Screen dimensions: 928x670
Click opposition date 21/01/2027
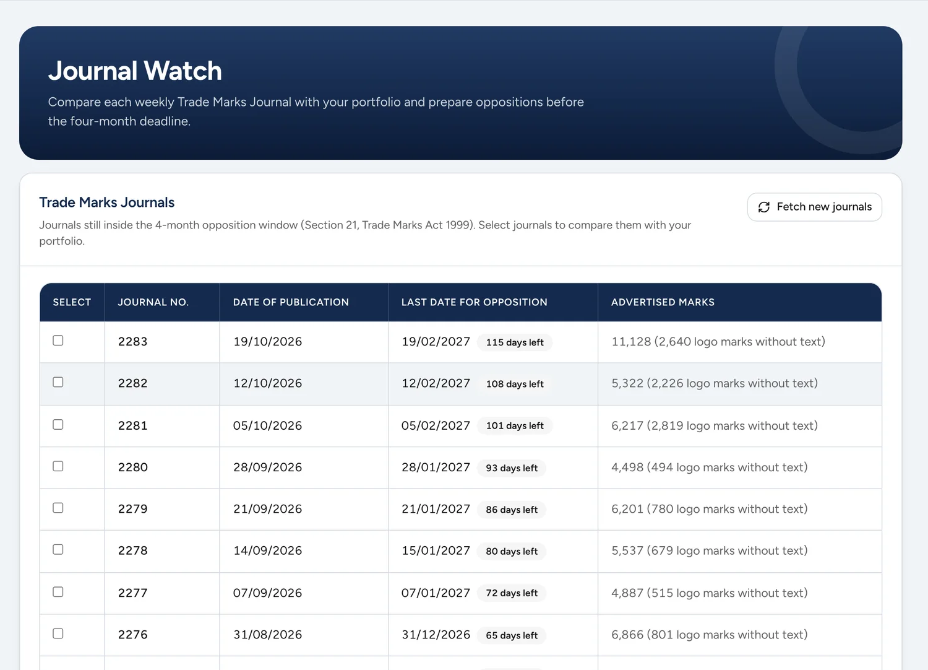click(436, 509)
